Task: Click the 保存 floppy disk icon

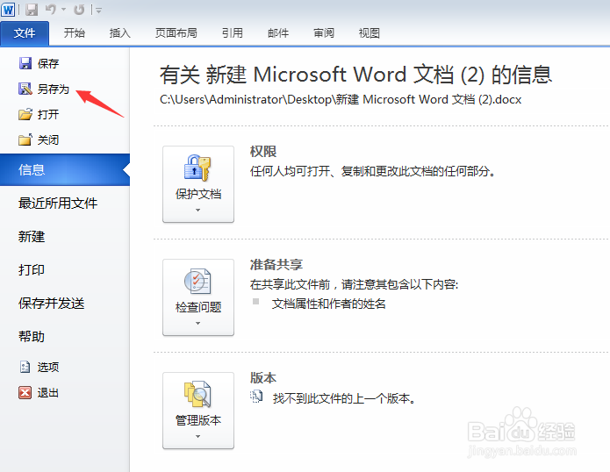Action: (25, 63)
